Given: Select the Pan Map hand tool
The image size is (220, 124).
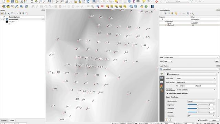Looking at the screenshot, I should pos(32,1).
